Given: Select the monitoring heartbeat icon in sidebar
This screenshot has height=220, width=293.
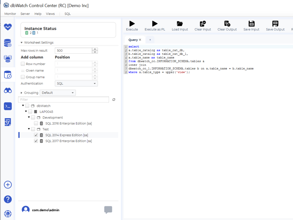Looking at the screenshot, I should pyautogui.click(x=8, y=27).
